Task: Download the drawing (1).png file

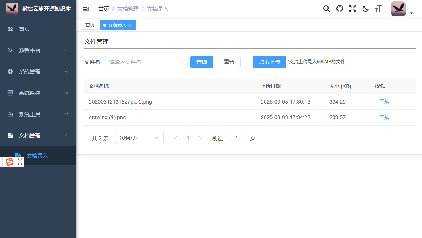Action: pyautogui.click(x=384, y=118)
